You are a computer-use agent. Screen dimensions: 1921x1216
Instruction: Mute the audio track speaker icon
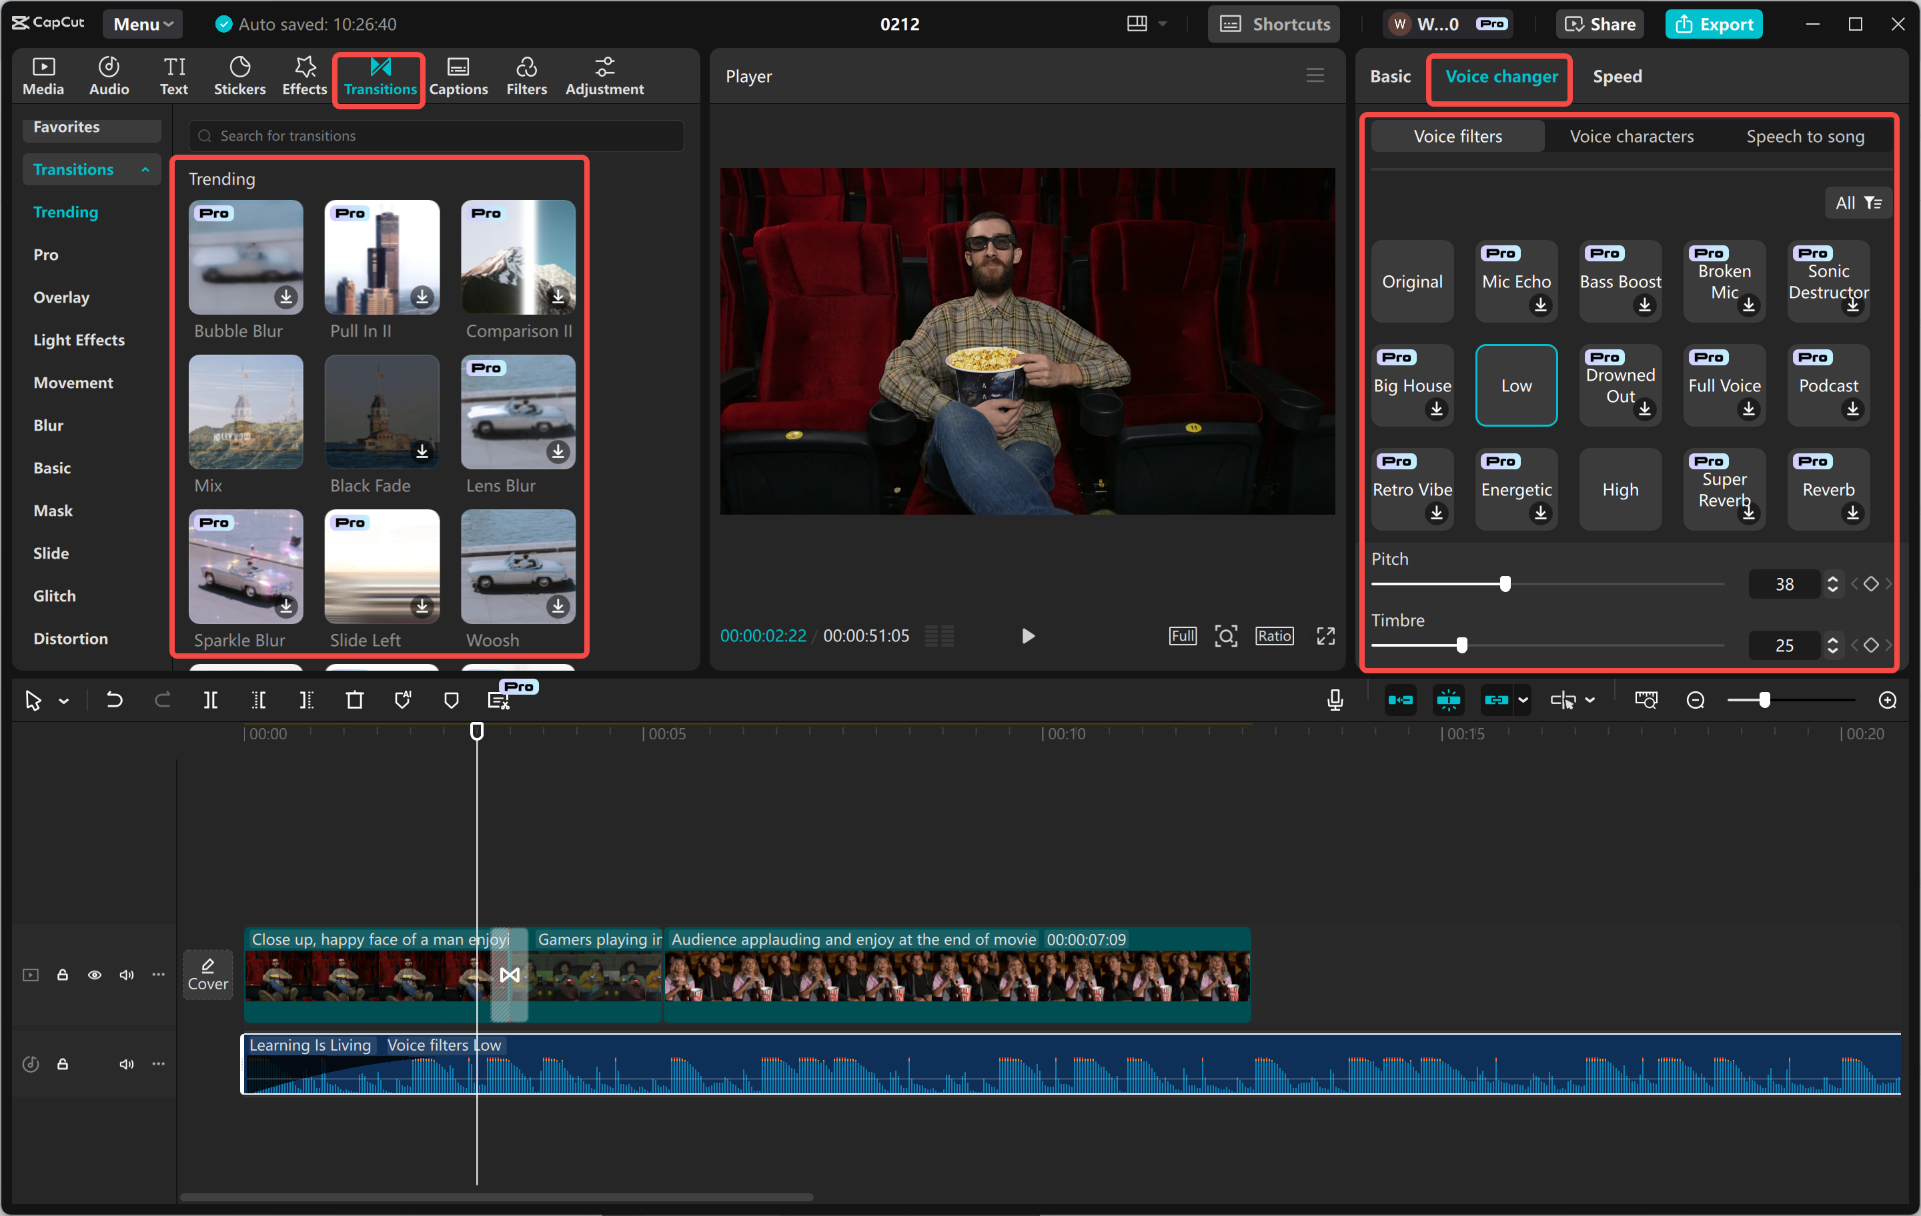click(x=126, y=1064)
